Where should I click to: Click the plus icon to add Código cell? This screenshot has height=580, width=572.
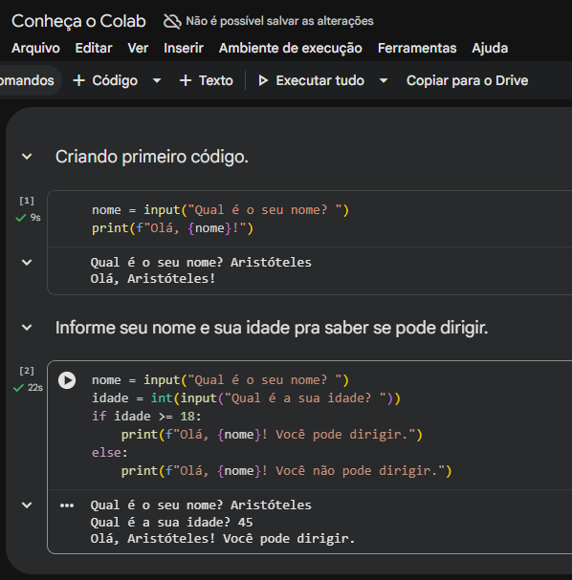[78, 80]
